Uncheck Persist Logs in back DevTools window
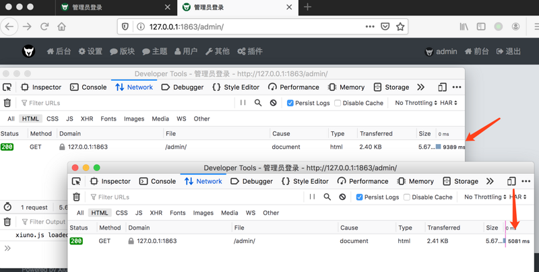 tap(290, 103)
